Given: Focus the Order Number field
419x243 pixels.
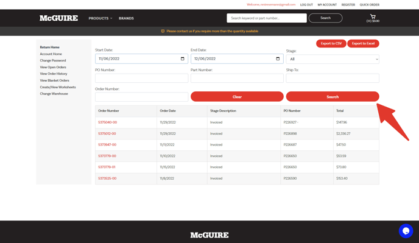Looking at the screenshot, I should click(141, 97).
